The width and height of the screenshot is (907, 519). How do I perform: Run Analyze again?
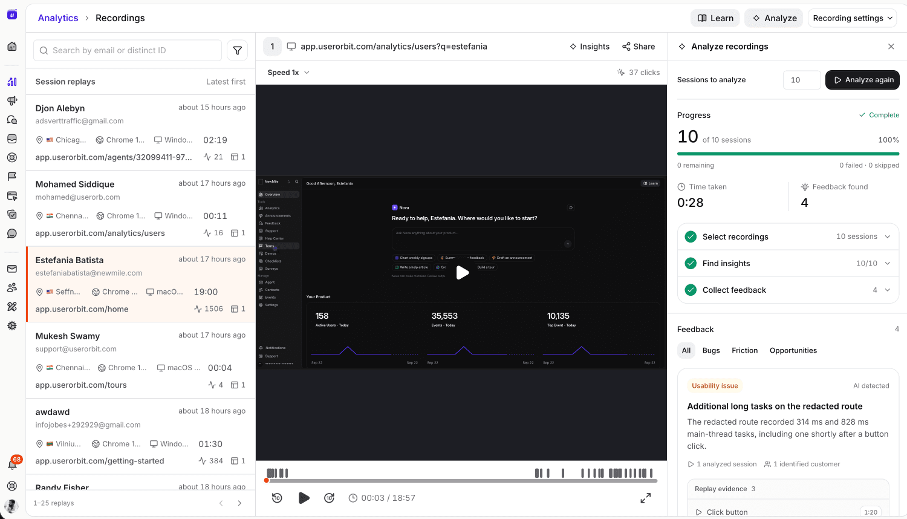coord(862,80)
